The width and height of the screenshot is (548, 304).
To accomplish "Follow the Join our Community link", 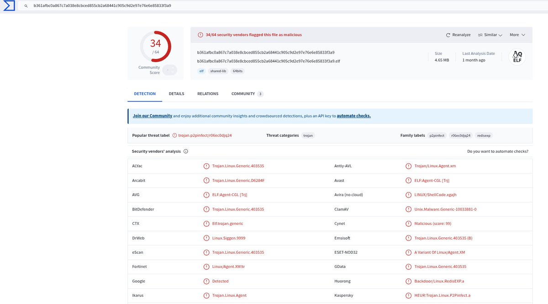I will 153,116.
